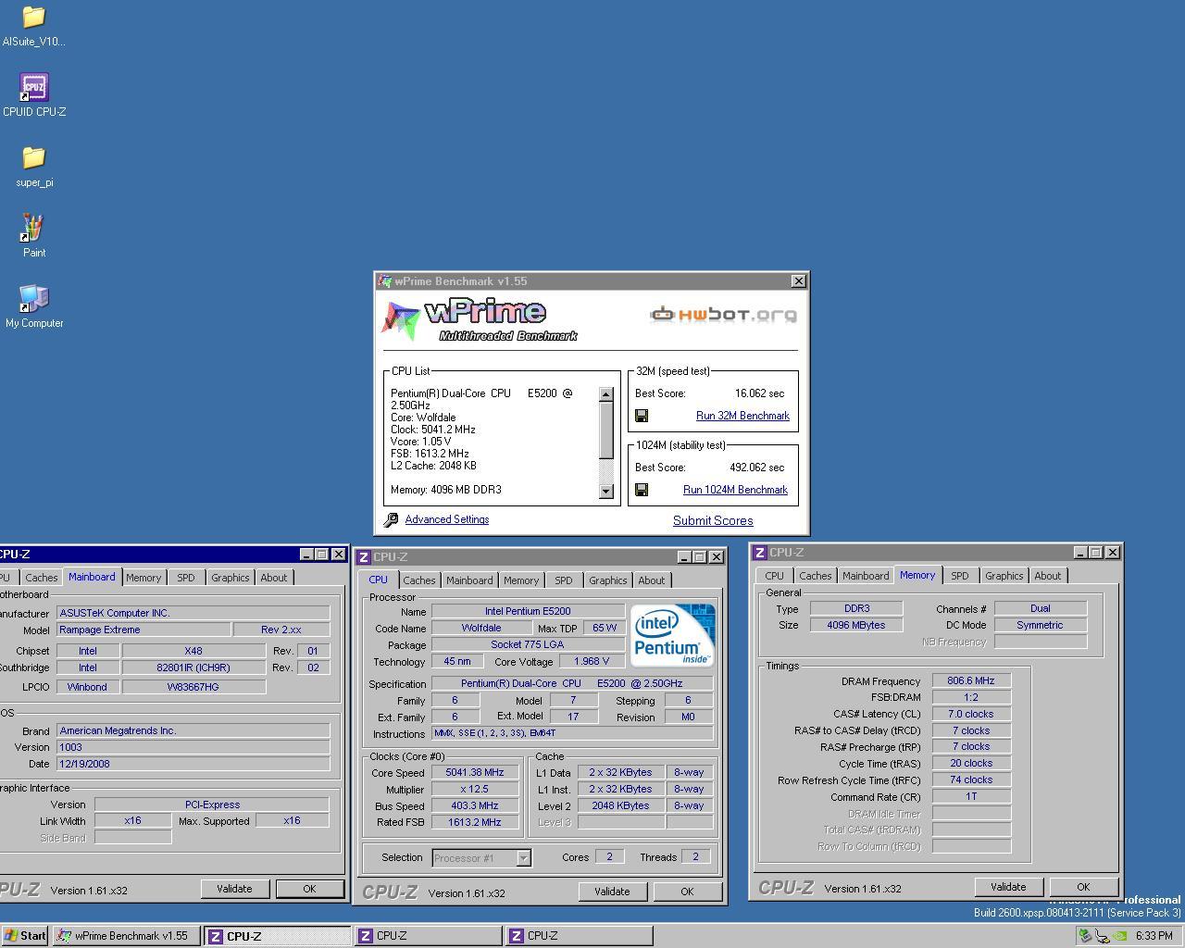Open Caches tab in middle CPU-Z window
The width and height of the screenshot is (1185, 948).
418,580
